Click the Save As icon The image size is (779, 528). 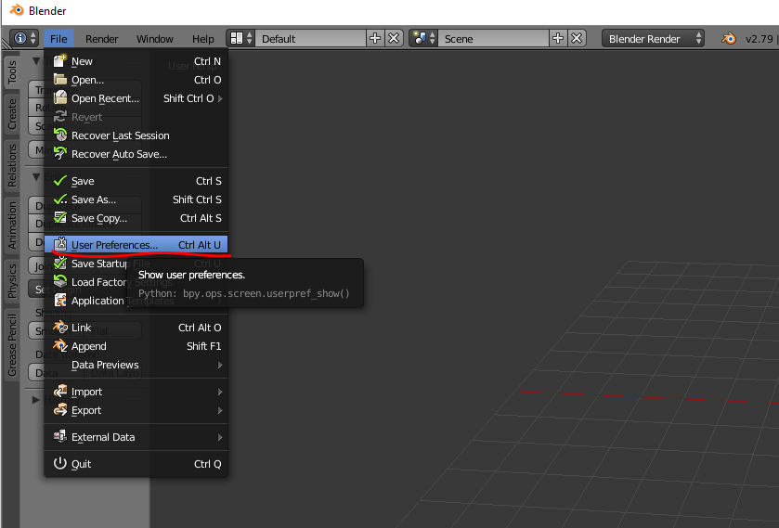pos(60,200)
